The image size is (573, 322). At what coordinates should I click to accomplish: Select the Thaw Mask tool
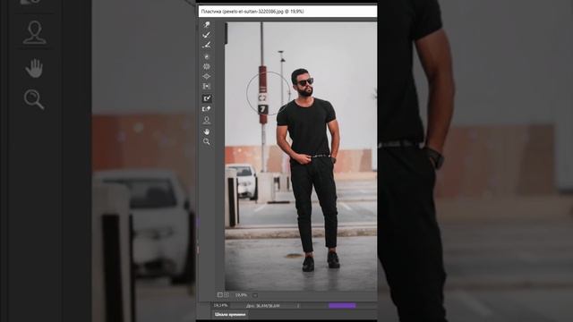207,109
